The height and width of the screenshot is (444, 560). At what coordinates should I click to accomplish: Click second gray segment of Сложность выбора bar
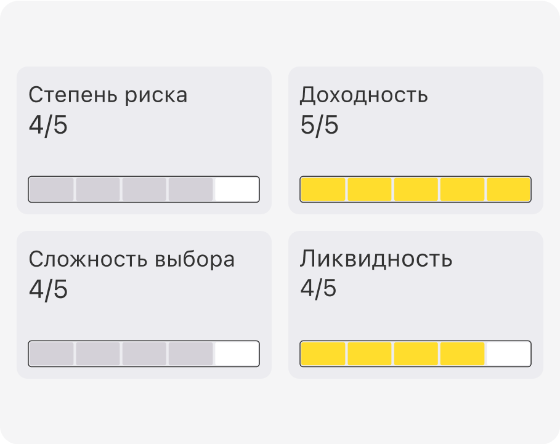coord(98,353)
